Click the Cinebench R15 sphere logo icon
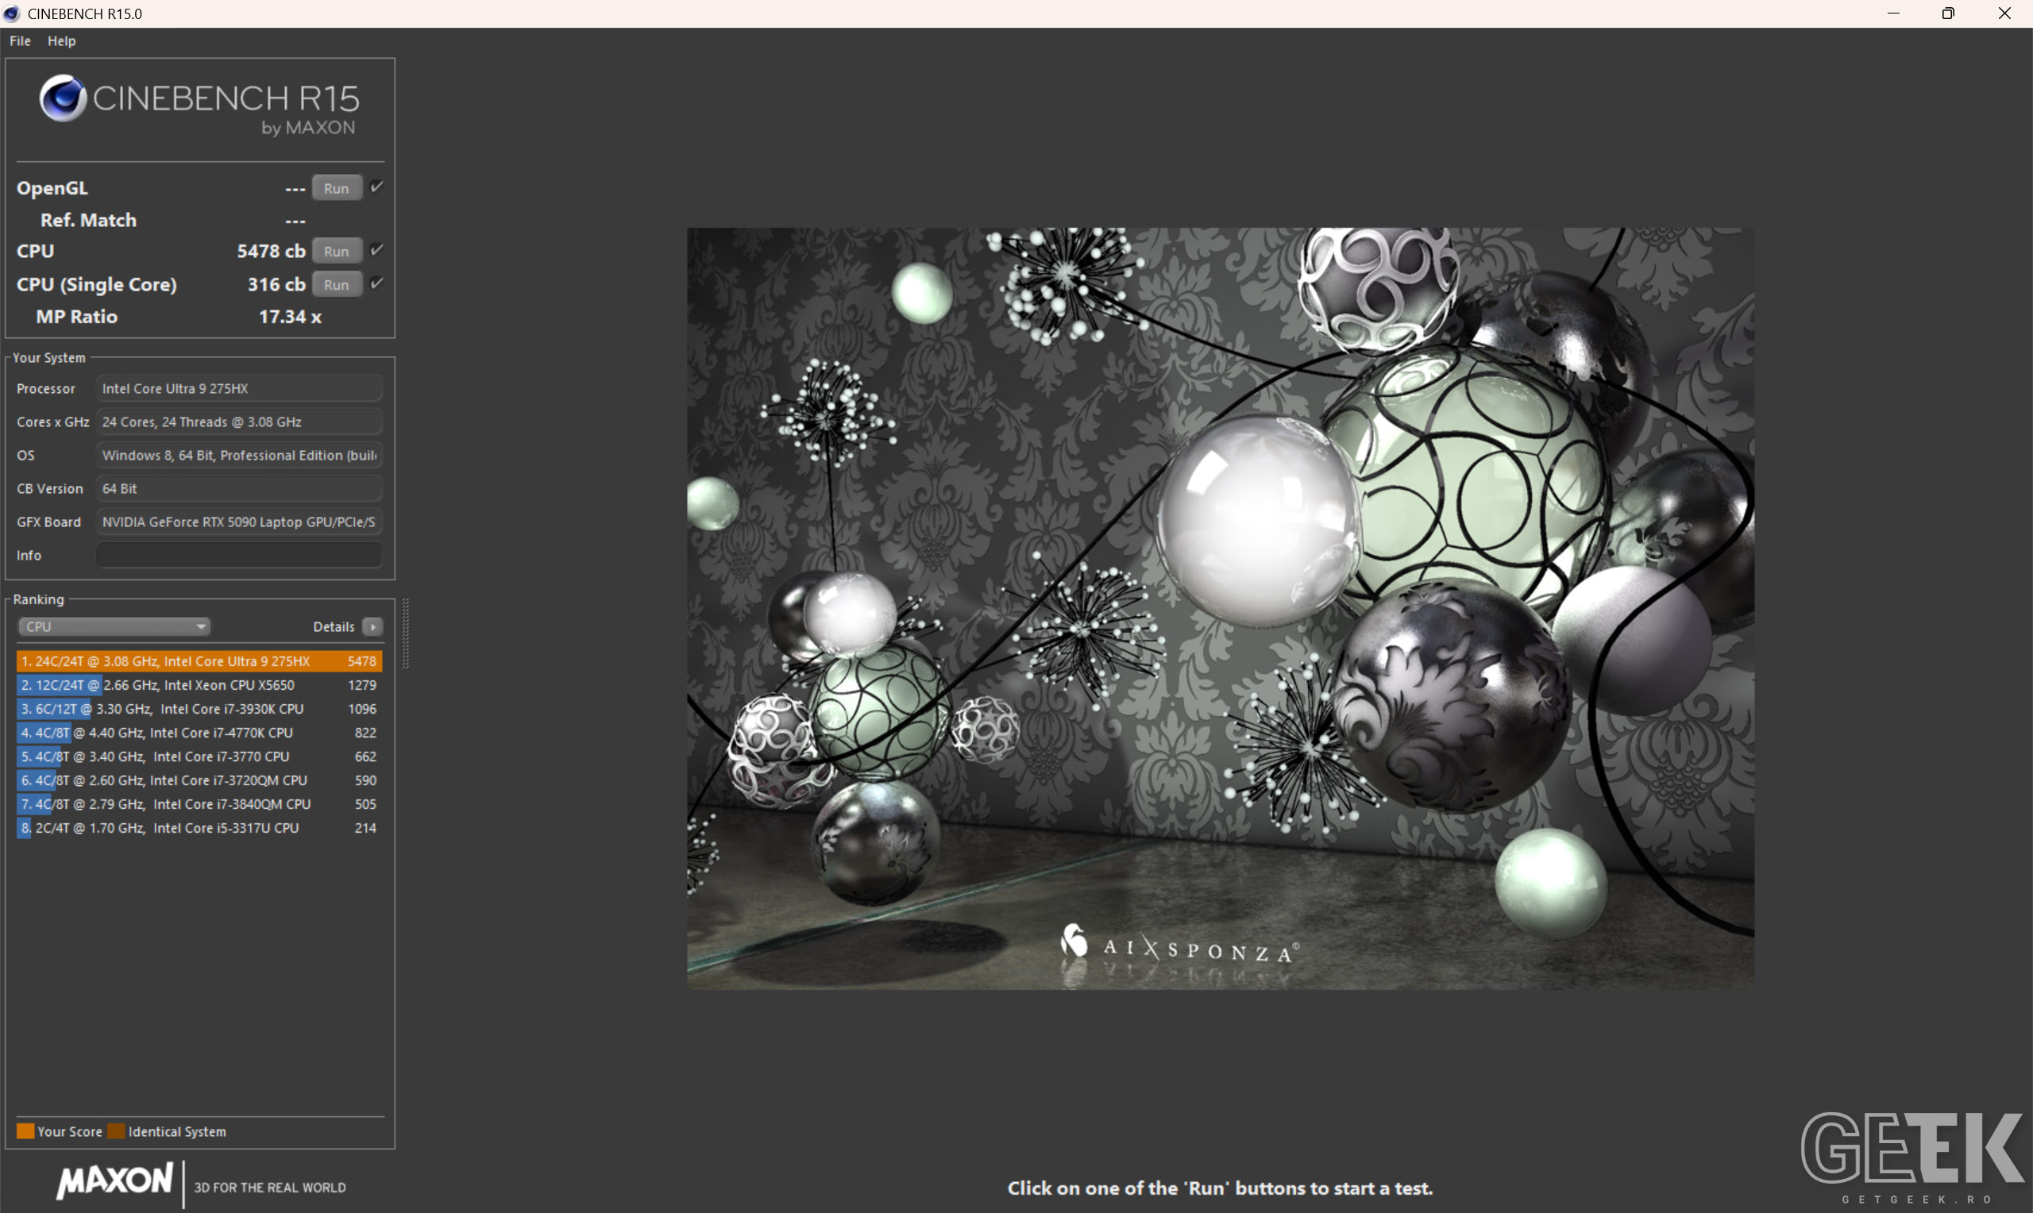2033x1213 pixels. (63, 98)
